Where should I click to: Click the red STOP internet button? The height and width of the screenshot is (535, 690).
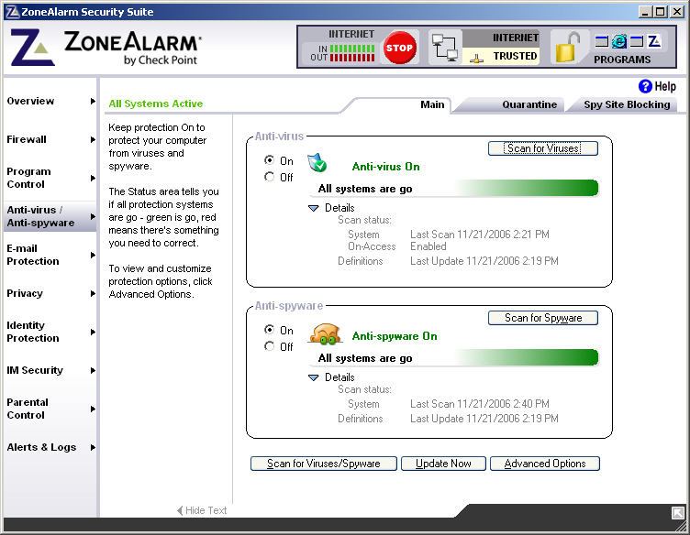coord(399,48)
